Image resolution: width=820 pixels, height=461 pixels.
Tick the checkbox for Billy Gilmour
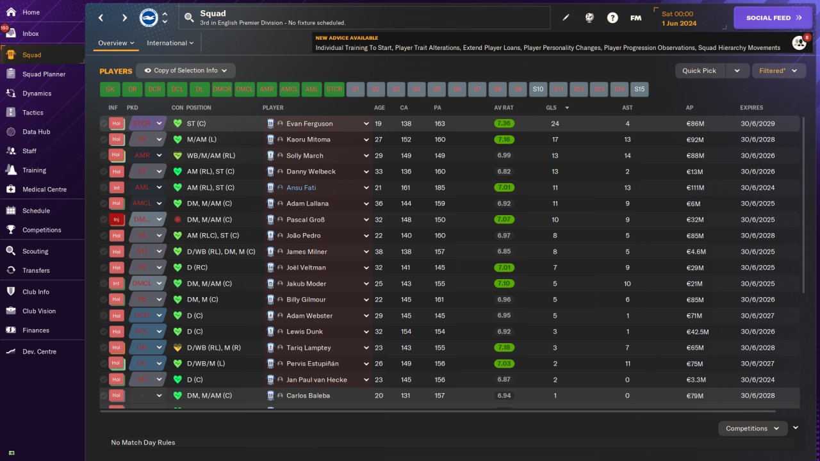(104, 300)
